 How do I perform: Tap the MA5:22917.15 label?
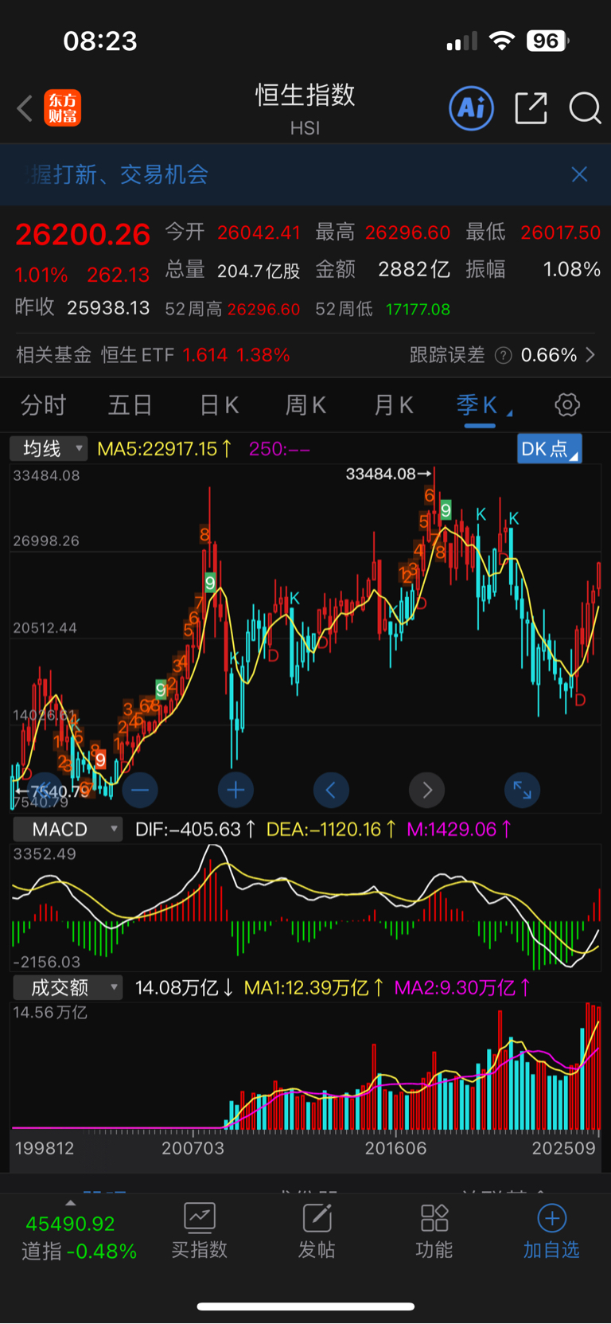point(164,448)
